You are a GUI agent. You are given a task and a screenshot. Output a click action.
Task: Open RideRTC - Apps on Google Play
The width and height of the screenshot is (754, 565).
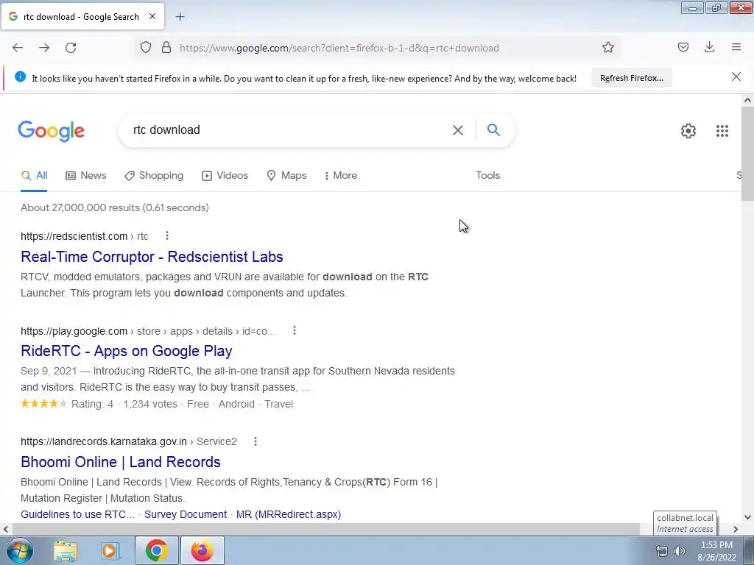[x=127, y=351]
